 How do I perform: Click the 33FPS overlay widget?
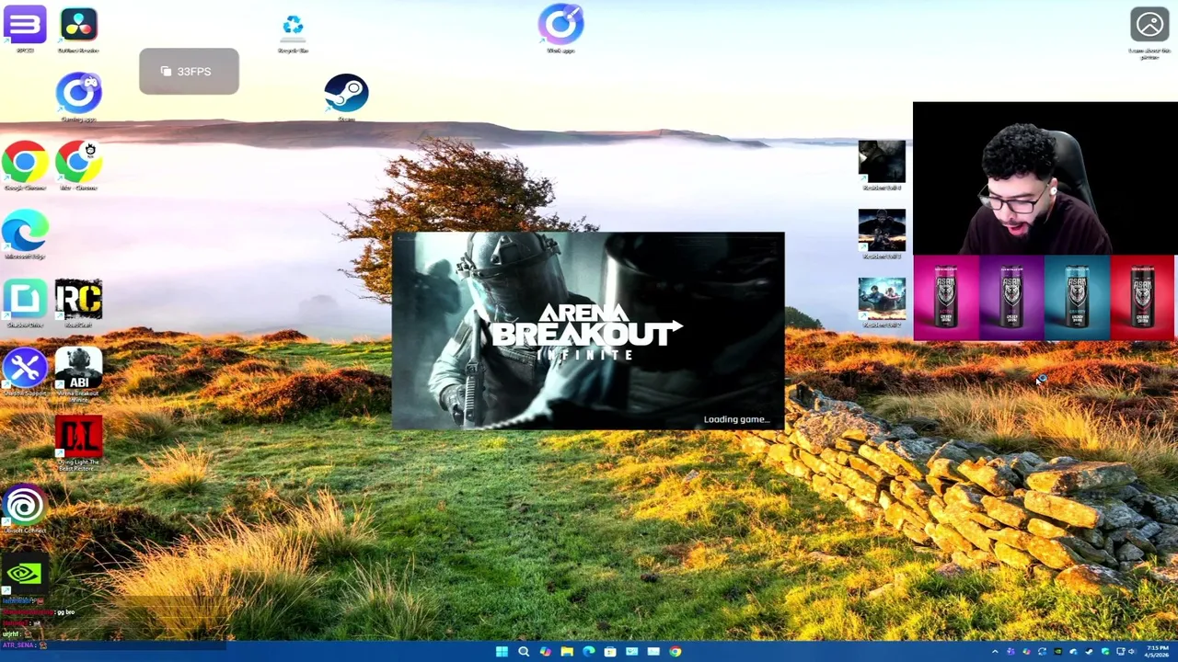click(x=189, y=71)
